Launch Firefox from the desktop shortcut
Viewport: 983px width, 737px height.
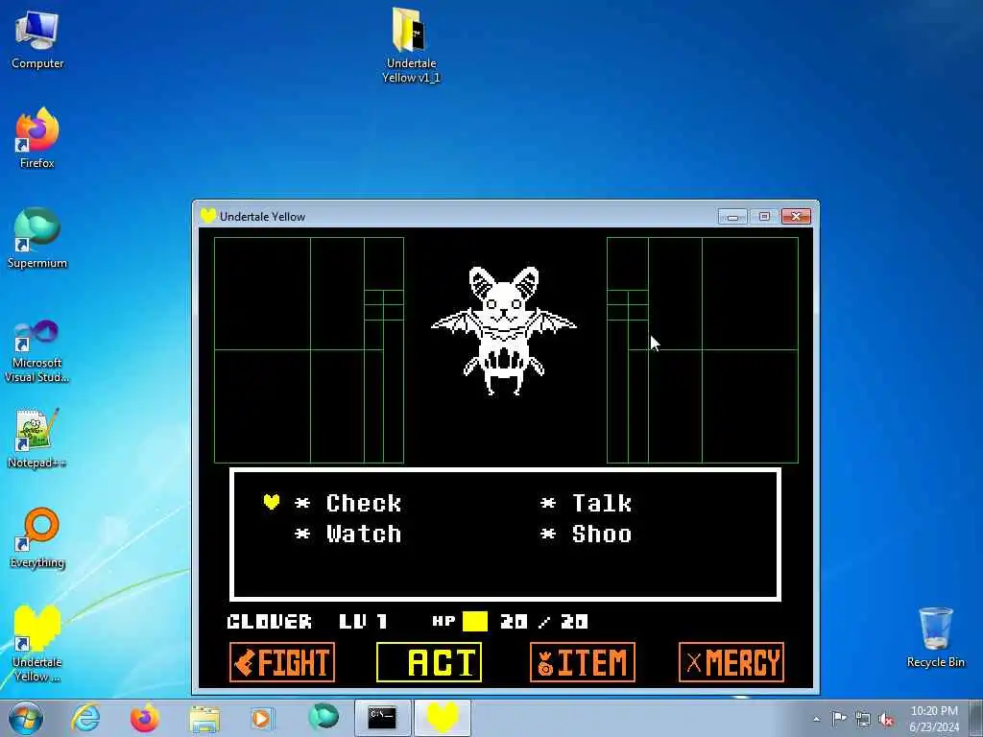(37, 138)
